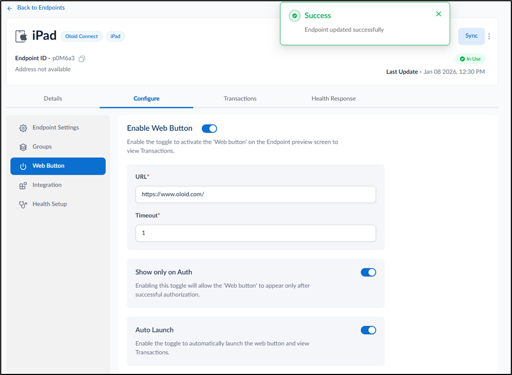Click the iPad tag badge

click(116, 36)
